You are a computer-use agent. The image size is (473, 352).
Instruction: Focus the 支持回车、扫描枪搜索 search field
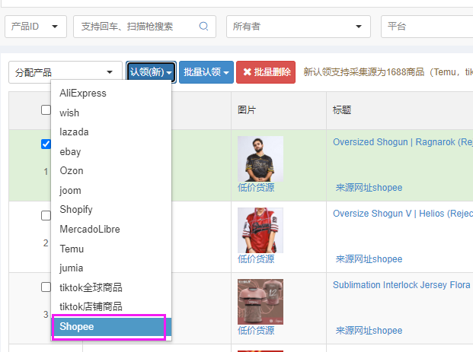tap(145, 27)
